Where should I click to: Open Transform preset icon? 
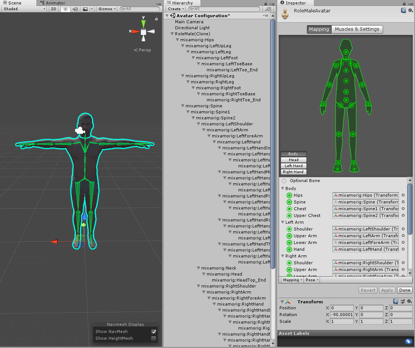(403, 301)
